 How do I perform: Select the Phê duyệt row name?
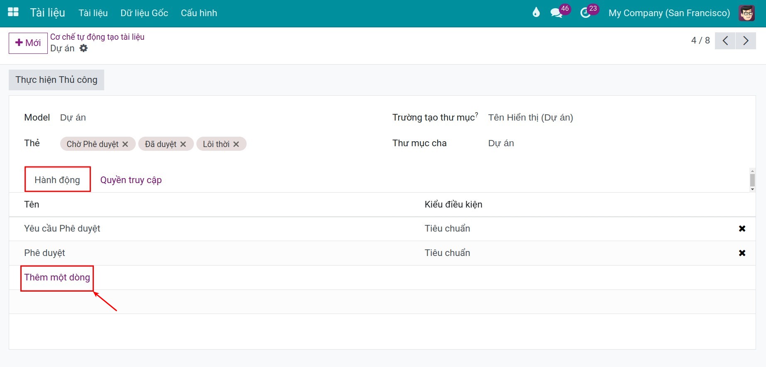44,253
